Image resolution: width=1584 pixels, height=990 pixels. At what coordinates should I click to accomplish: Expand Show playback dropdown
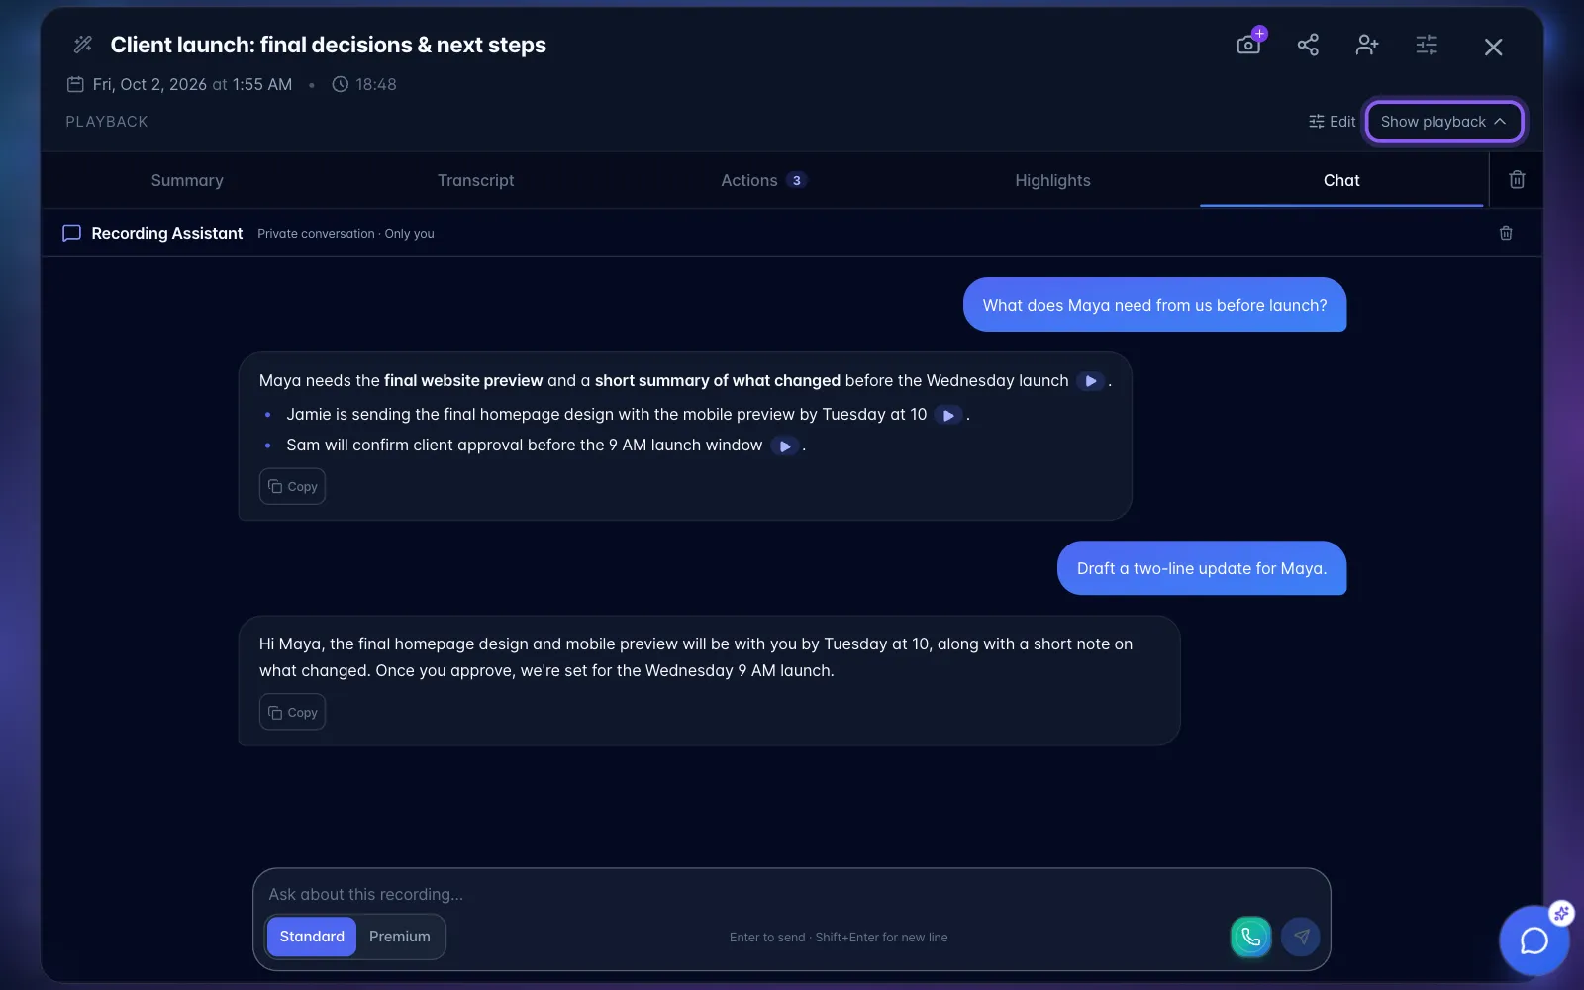1443,122
